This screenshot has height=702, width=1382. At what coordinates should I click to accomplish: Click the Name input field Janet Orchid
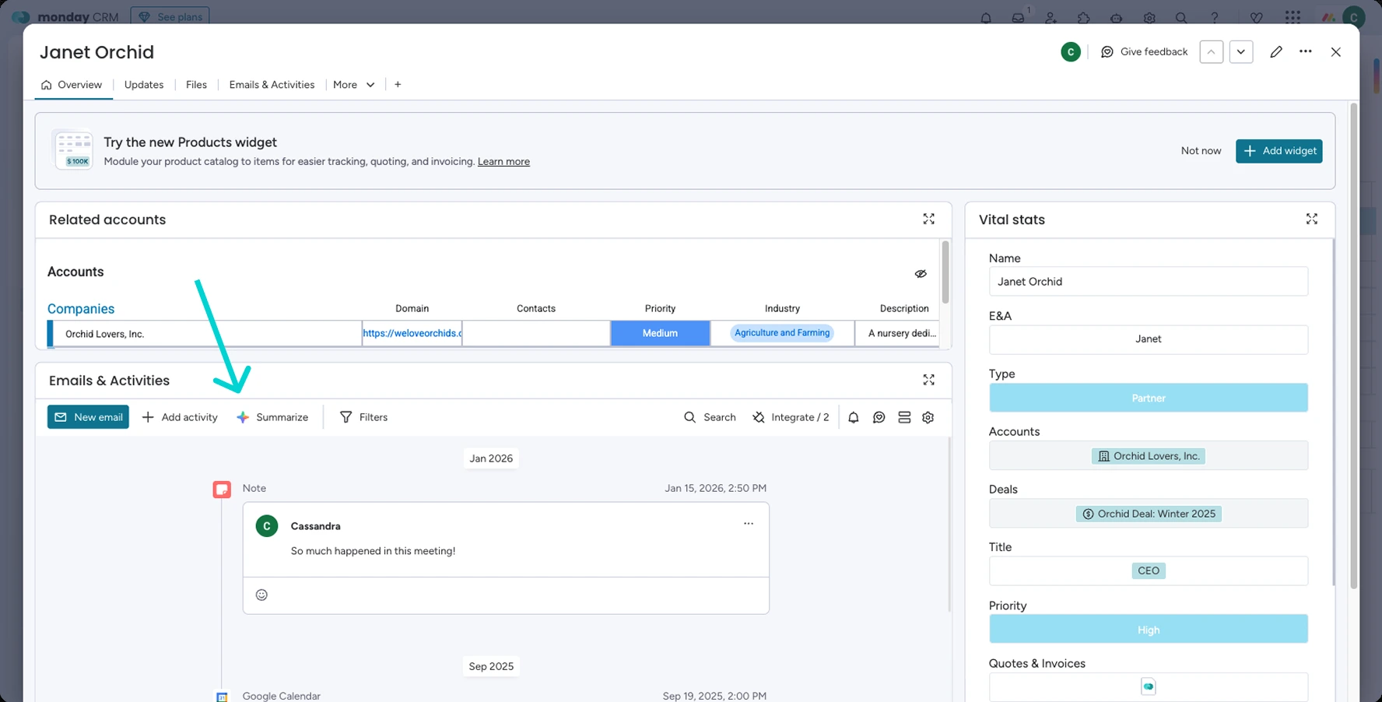[x=1149, y=282]
